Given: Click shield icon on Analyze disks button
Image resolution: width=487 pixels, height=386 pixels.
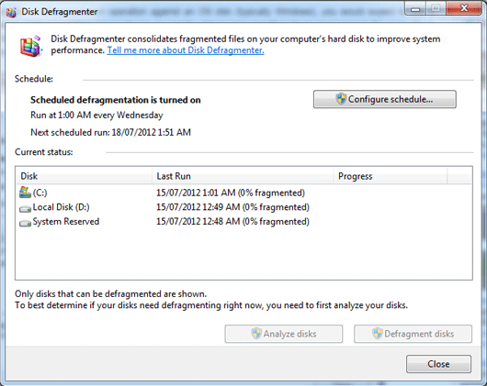Looking at the screenshot, I should click(x=256, y=334).
